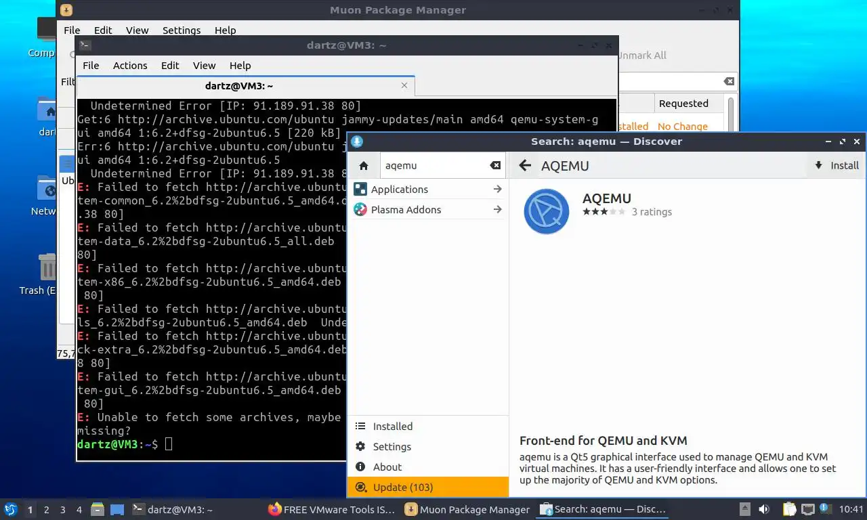
Task: Expand Applications category arrow
Action: [x=497, y=189]
